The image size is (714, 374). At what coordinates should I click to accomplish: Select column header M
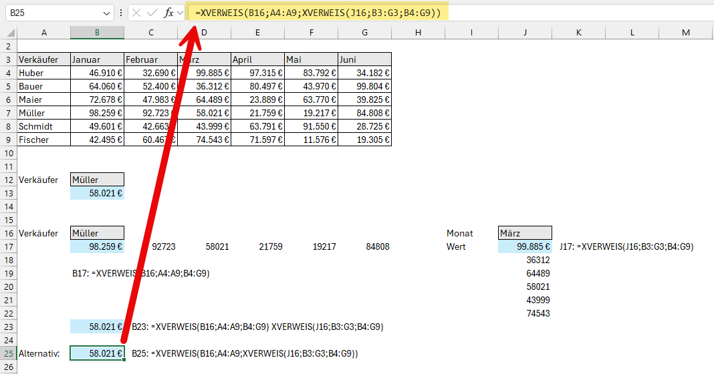(686, 33)
